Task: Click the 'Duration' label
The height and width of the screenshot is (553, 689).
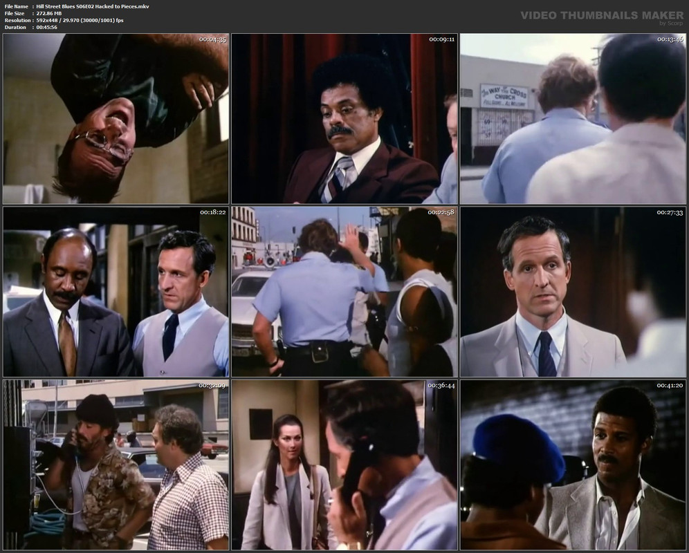Action: click(15, 27)
